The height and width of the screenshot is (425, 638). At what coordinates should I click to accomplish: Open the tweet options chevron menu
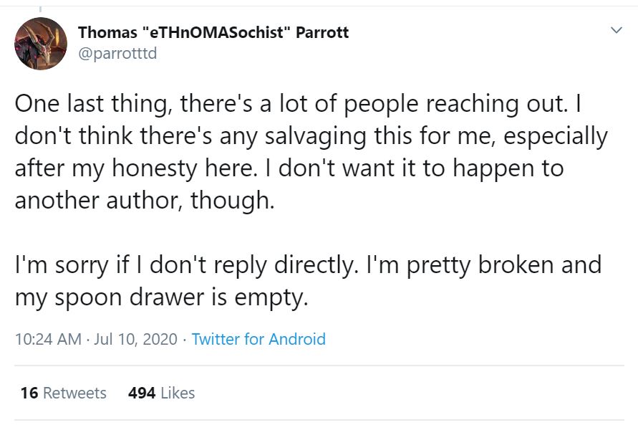click(615, 30)
